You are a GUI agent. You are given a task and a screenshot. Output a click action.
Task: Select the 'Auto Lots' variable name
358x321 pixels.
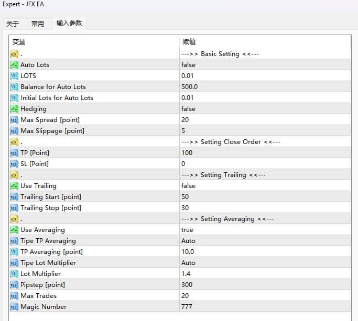click(35, 65)
